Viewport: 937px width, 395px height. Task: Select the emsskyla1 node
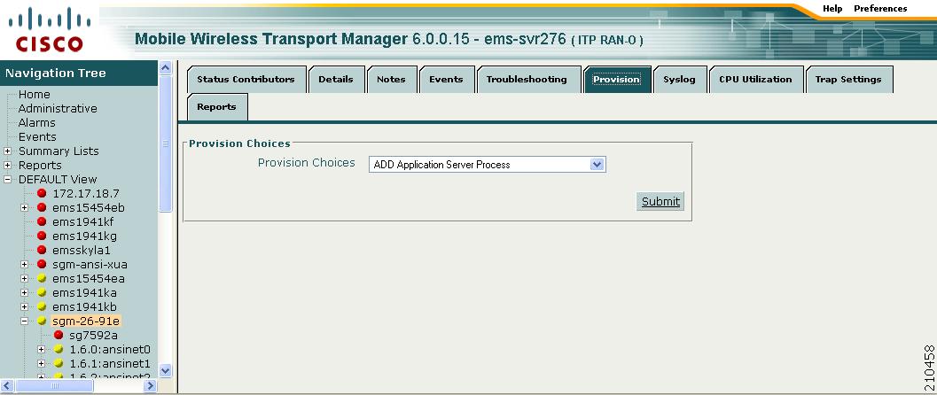(82, 250)
